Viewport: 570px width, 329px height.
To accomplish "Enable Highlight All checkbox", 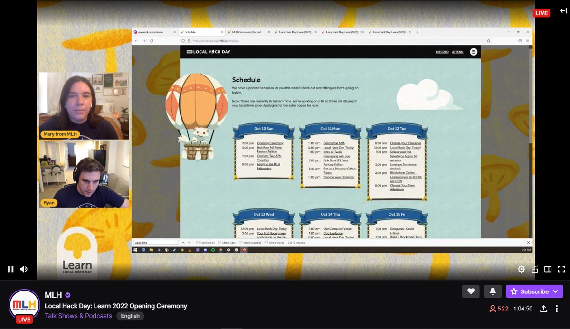I will coord(198,243).
